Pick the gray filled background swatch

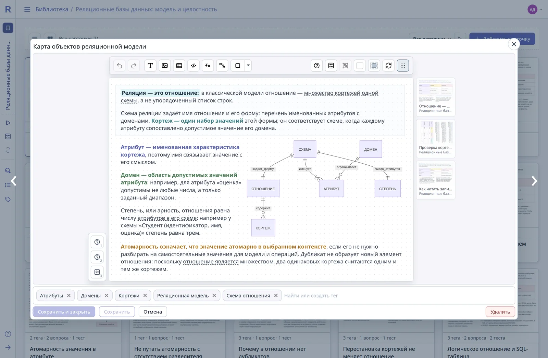pos(374,66)
